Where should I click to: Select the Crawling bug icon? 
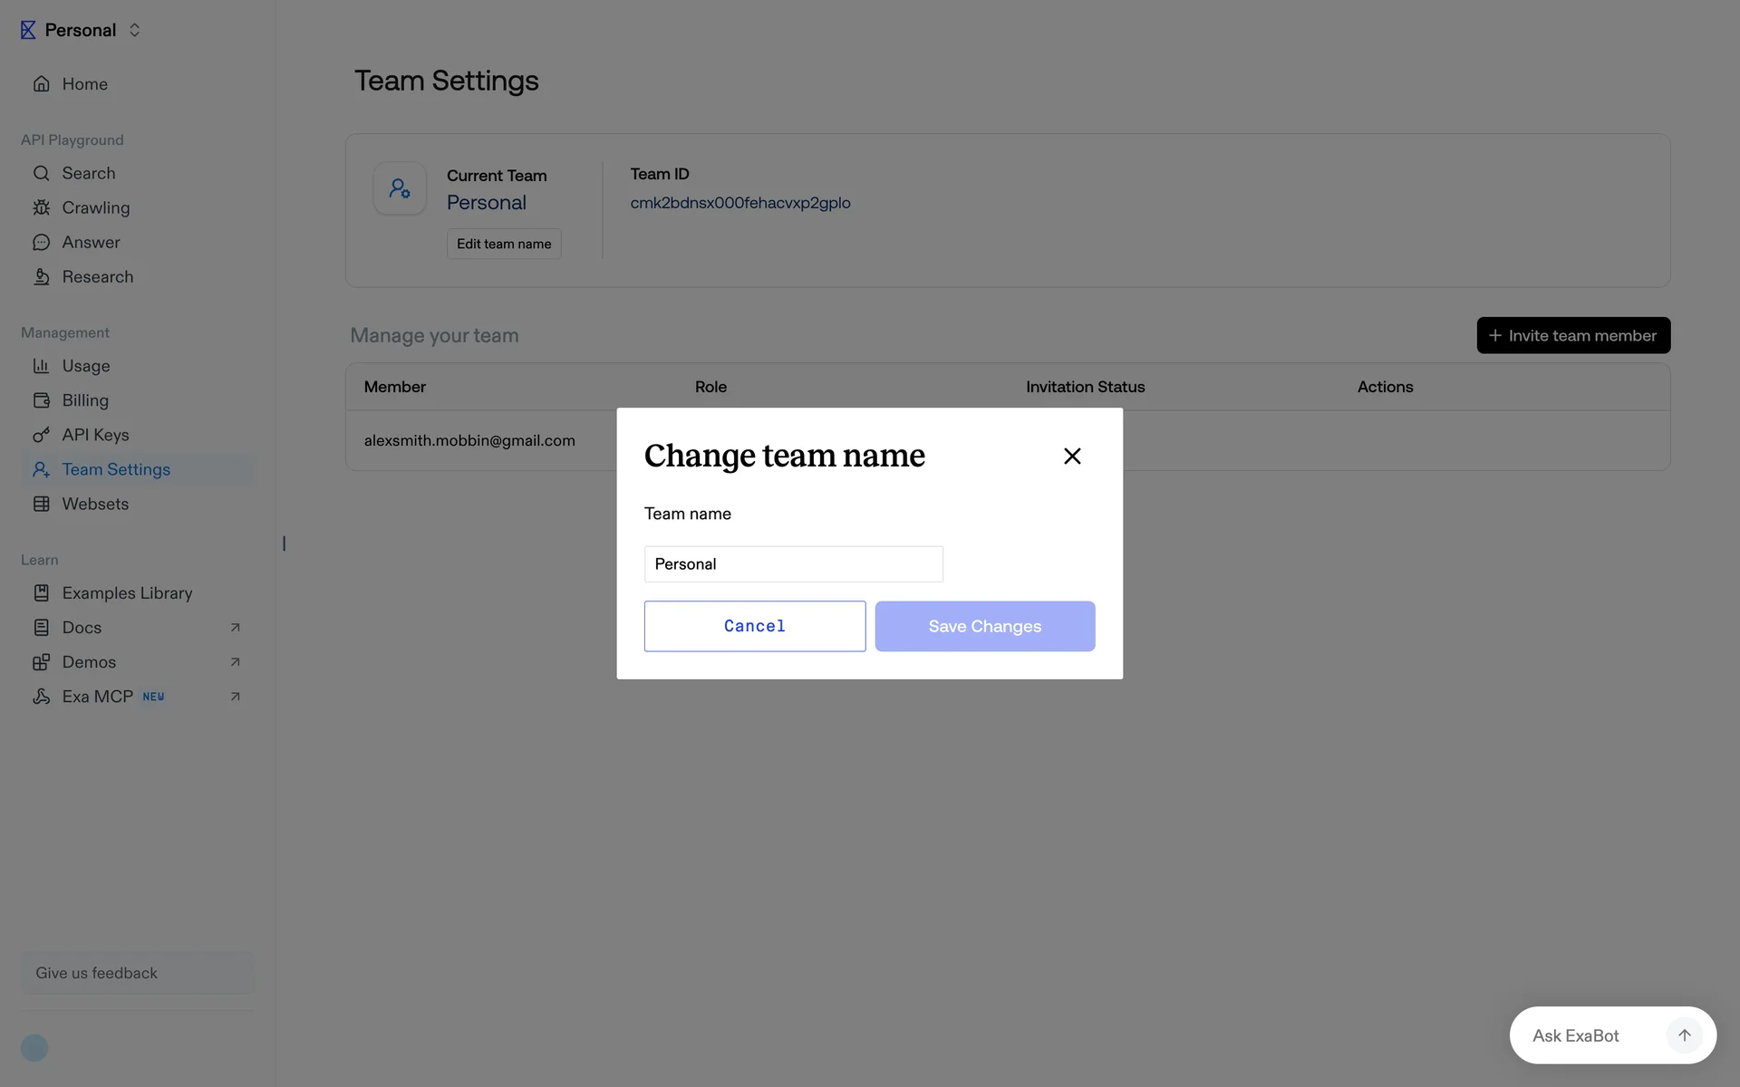click(x=41, y=207)
